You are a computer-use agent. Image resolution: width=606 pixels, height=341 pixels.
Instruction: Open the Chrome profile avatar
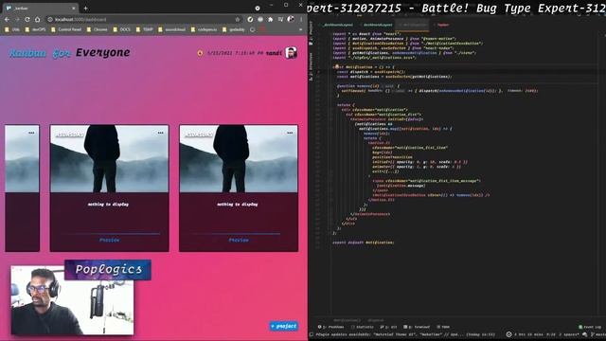point(291,19)
